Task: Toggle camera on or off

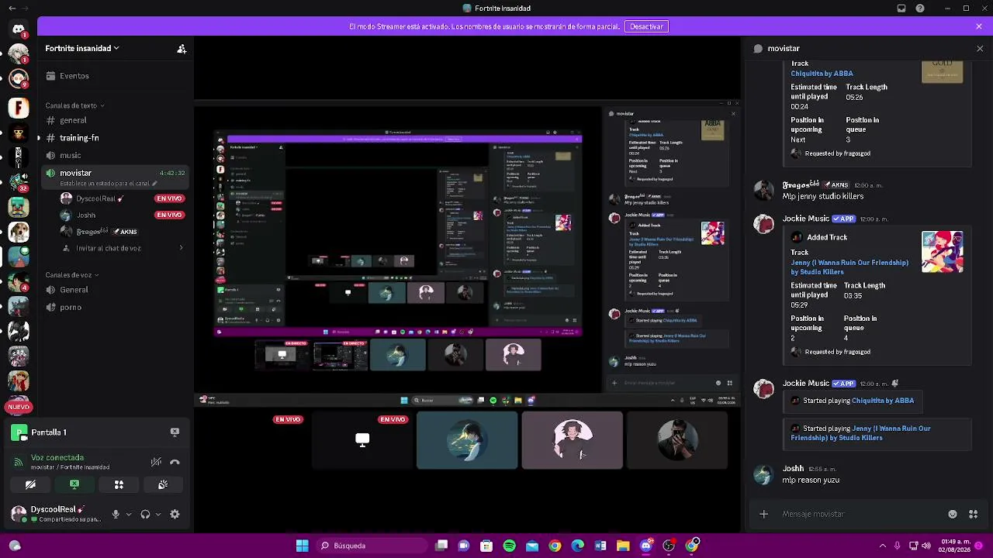Action: click(30, 484)
